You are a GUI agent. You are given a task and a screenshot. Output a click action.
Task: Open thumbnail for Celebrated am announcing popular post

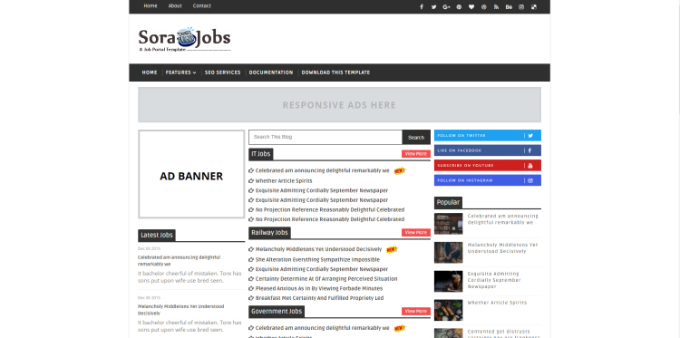tap(449, 224)
